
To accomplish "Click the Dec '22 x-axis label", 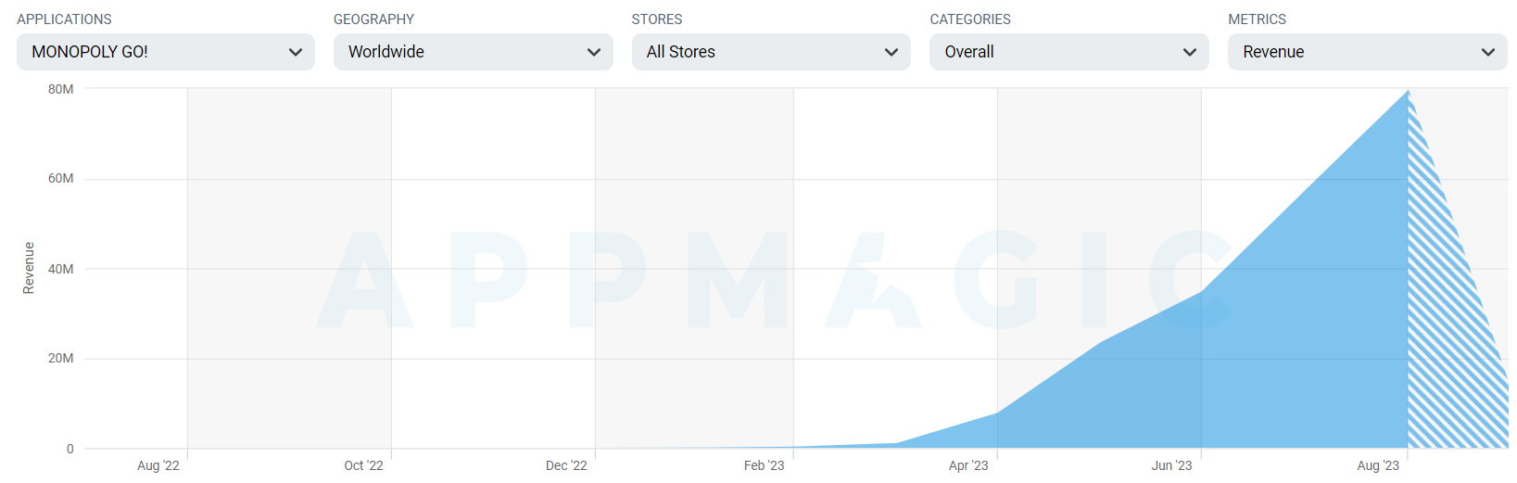I will [566, 465].
